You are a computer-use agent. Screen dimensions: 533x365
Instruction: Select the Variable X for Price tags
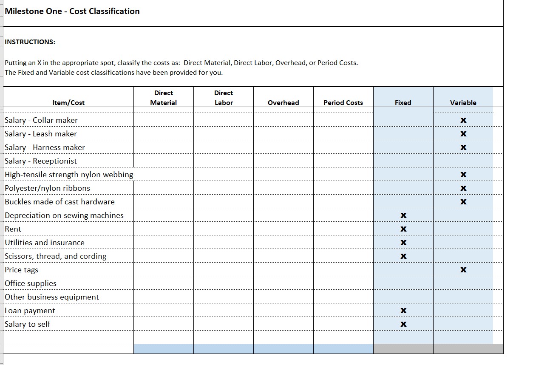(x=463, y=270)
